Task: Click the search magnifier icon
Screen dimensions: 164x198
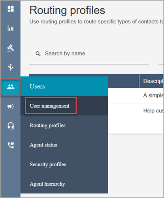Action: [x=38, y=54]
